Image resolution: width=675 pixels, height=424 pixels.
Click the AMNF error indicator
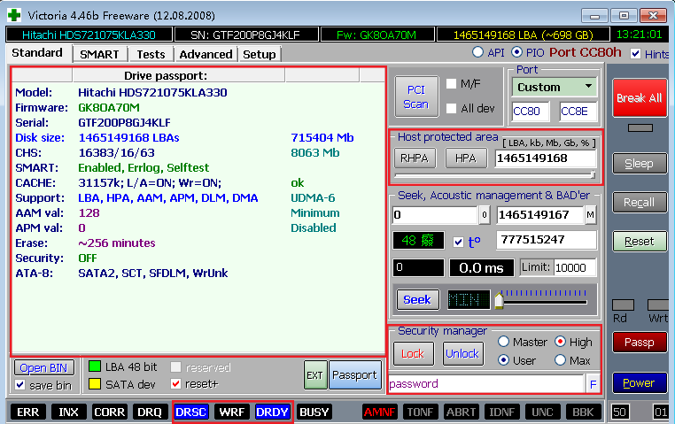click(379, 412)
